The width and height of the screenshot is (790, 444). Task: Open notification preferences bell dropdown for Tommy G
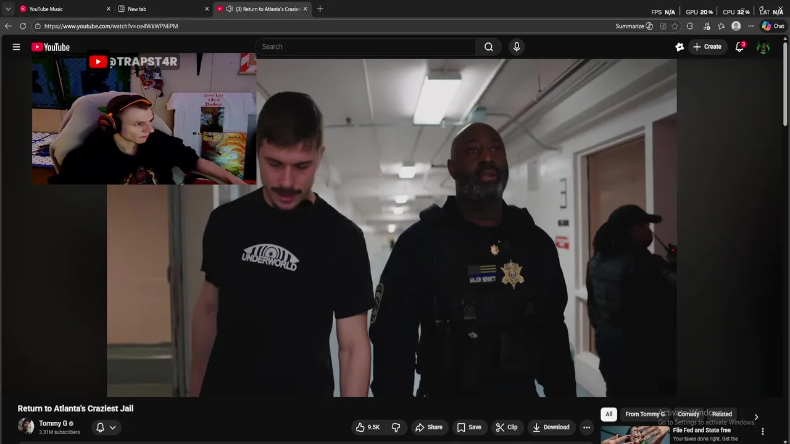coord(106,427)
